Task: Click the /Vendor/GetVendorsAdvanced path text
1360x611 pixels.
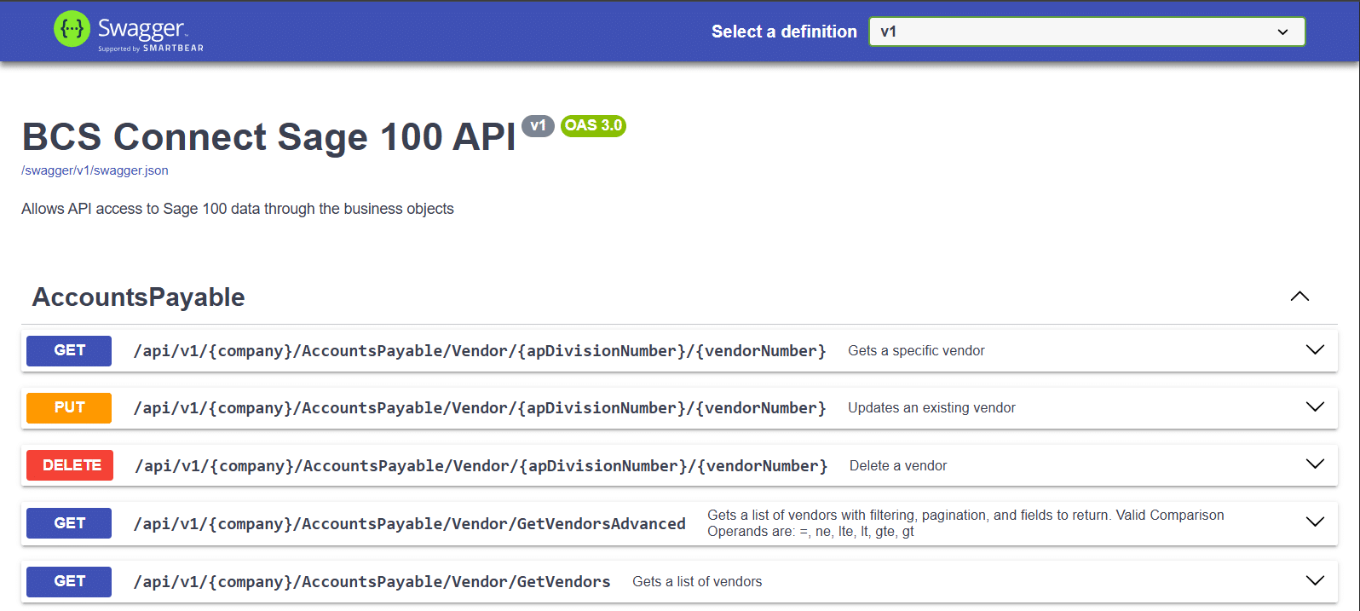Action: coord(410,524)
